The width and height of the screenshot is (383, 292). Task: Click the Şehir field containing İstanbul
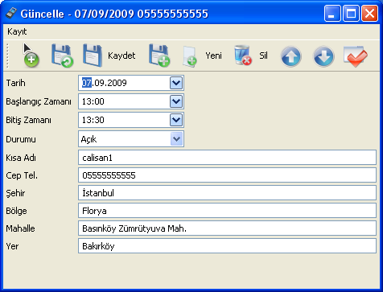coord(227,193)
